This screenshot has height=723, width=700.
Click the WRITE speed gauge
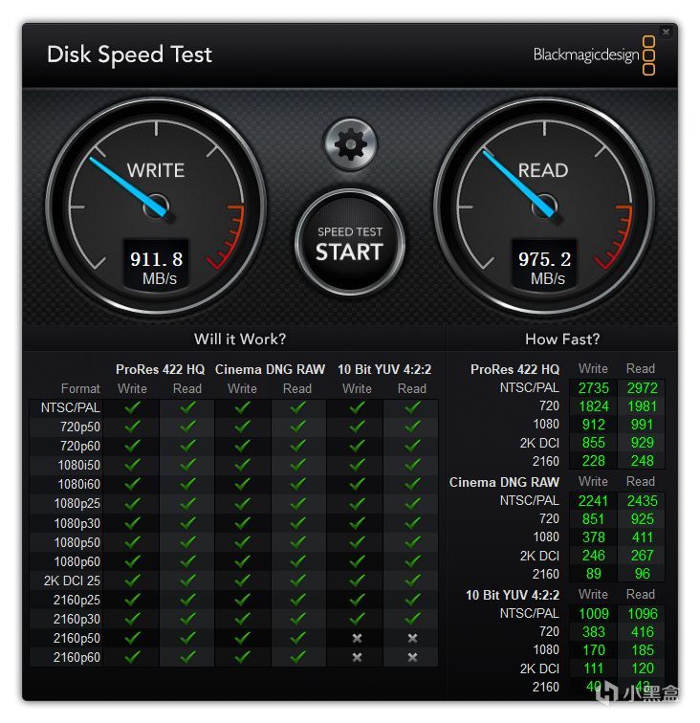pos(156,208)
